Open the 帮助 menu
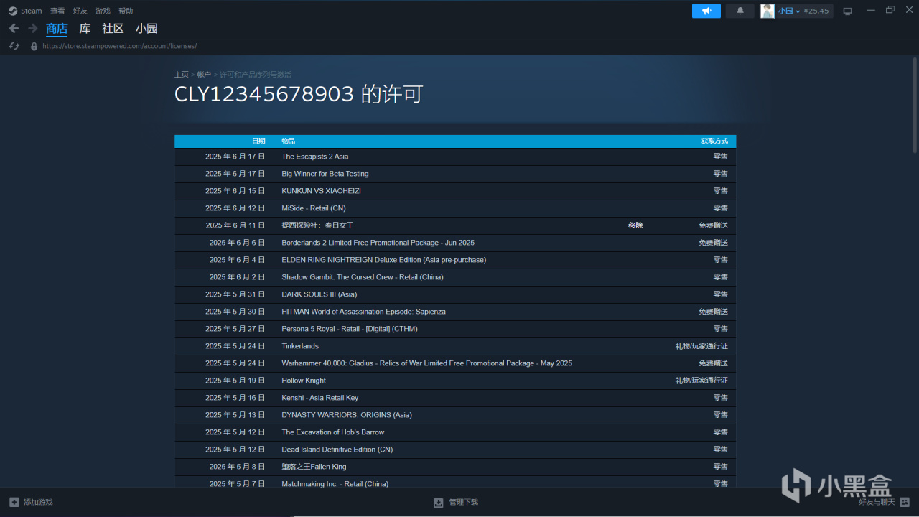 [x=126, y=11]
